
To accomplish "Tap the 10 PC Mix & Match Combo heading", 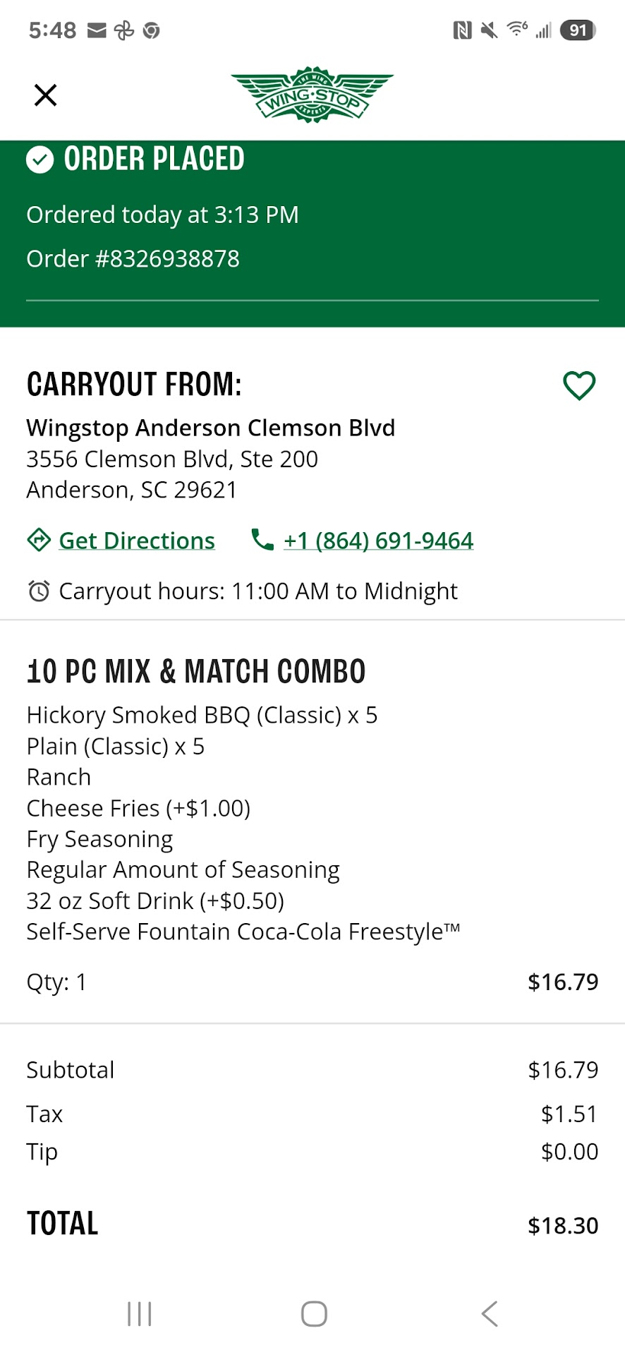I will [196, 672].
